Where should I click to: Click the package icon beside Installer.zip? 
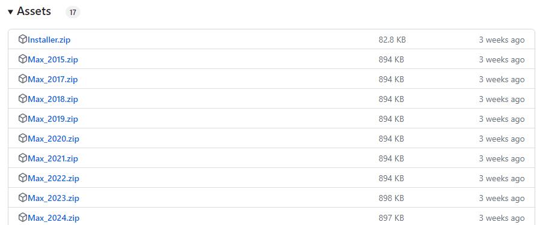(23, 40)
